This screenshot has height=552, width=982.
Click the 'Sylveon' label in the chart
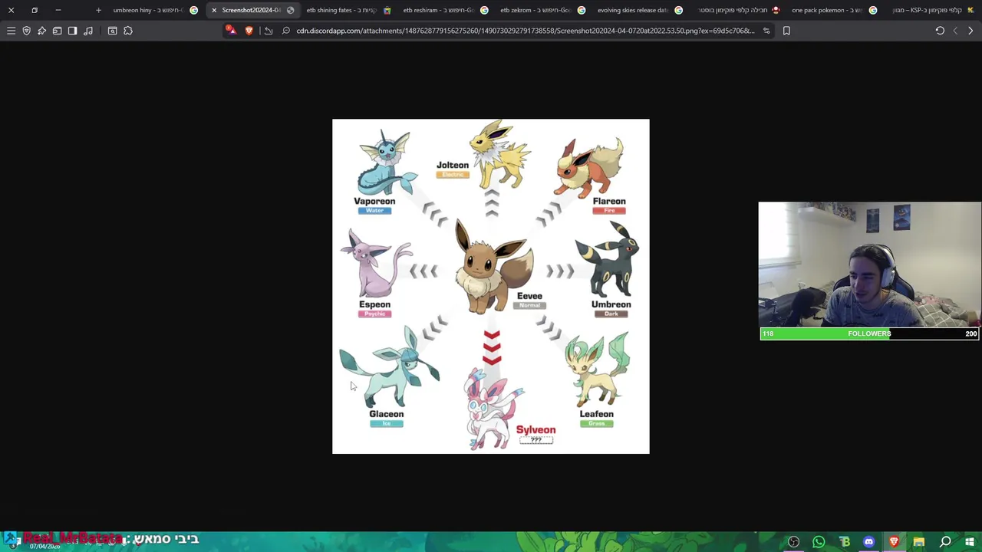(x=535, y=430)
